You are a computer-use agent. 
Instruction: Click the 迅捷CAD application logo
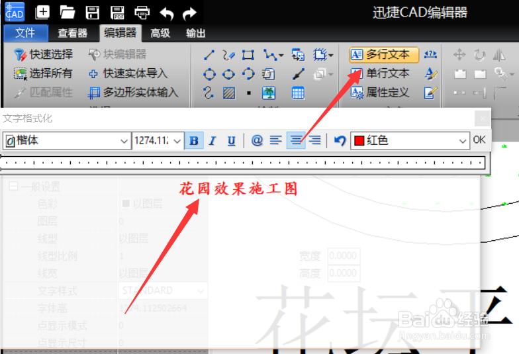point(15,12)
